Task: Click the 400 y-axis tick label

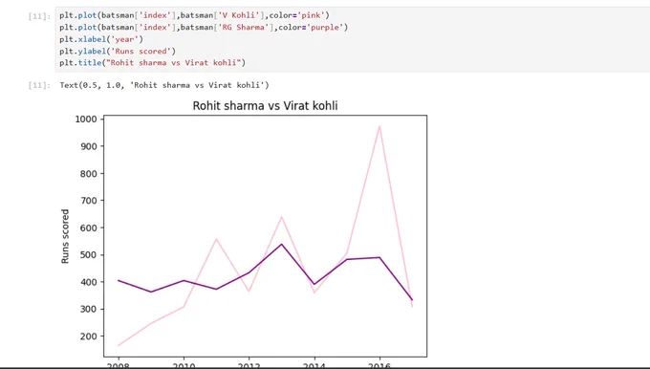Action: point(88,282)
